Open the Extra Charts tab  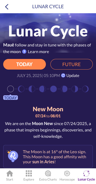48,176
